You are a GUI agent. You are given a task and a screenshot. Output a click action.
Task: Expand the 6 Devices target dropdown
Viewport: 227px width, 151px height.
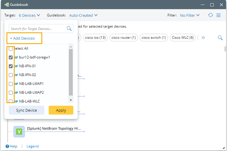30,15
